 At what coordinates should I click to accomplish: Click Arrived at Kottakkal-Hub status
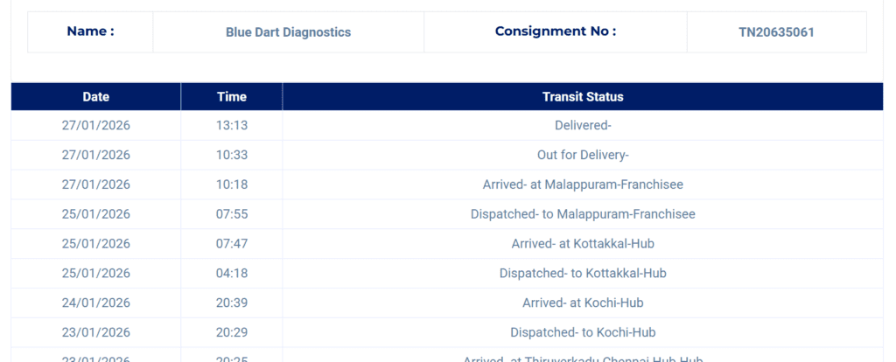tap(583, 244)
